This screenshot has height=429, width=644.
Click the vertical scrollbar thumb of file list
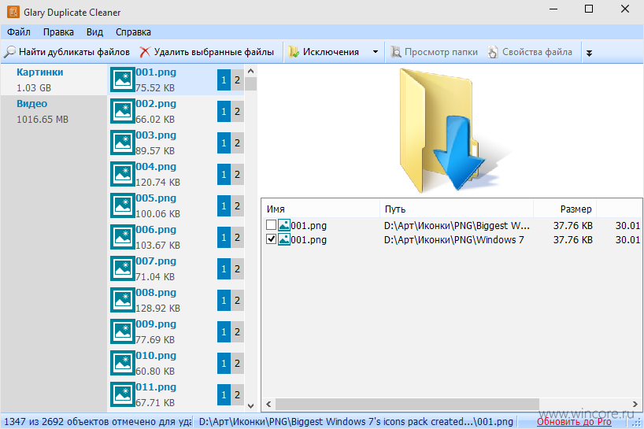click(251, 83)
